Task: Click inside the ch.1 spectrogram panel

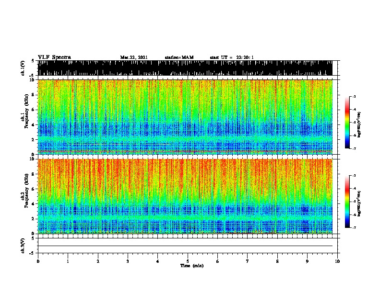Action: click(x=185, y=117)
